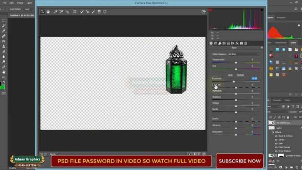
Task: Open the Image menu in Photoshop
Action: [20, 3]
